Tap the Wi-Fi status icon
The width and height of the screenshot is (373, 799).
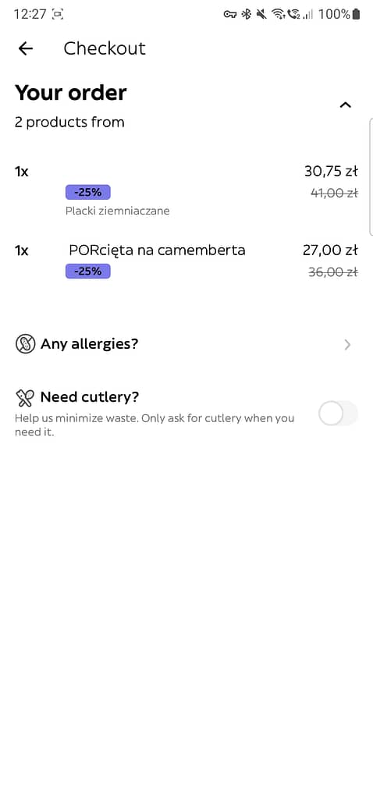coord(278,14)
